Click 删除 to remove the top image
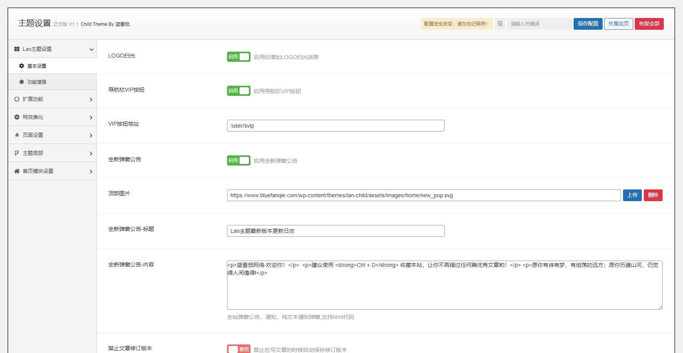This screenshot has height=353, width=683. tap(653, 195)
